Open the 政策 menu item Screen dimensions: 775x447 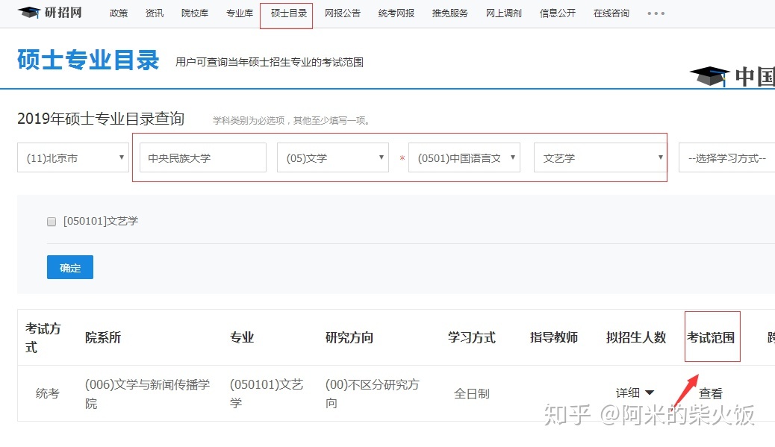pos(119,13)
